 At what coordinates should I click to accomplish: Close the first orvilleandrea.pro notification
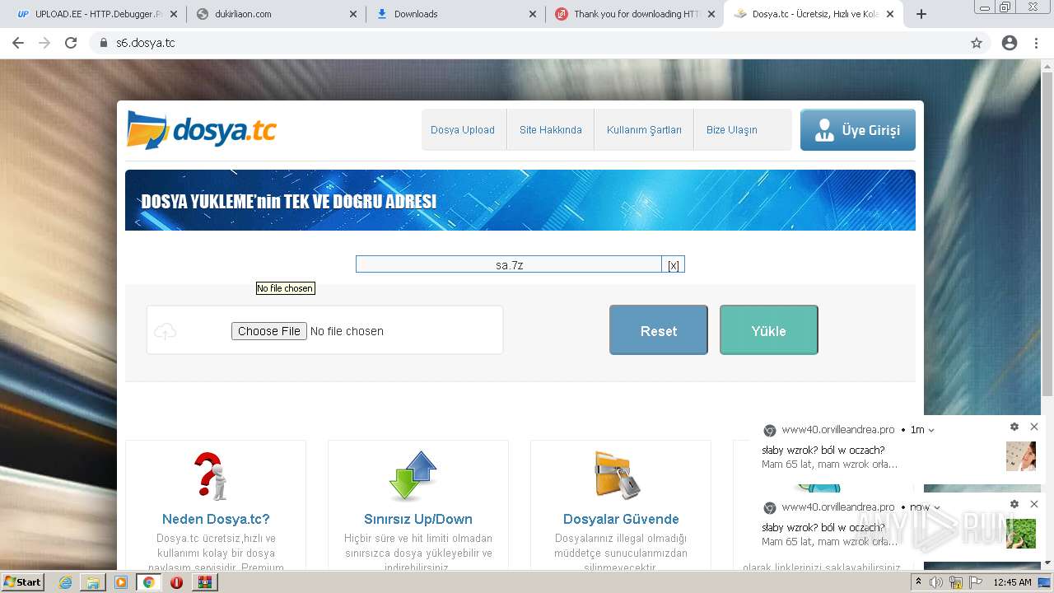click(x=1034, y=427)
